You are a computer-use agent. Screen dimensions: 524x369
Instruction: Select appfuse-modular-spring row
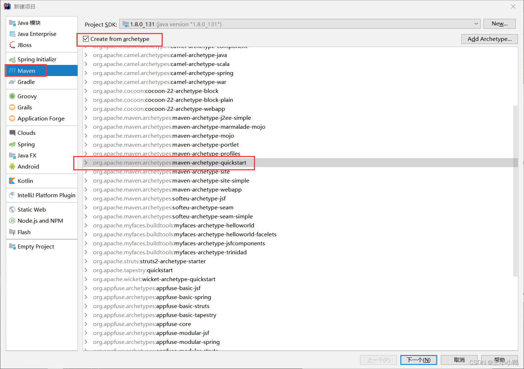tap(300, 342)
